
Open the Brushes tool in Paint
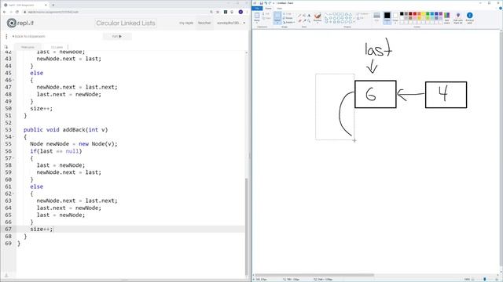click(x=318, y=17)
